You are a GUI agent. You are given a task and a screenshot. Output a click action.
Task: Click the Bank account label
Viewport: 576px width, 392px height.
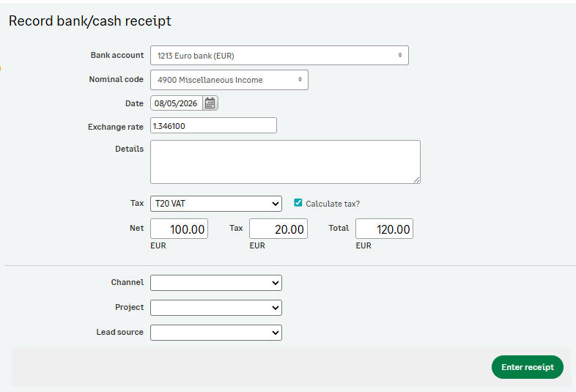117,55
